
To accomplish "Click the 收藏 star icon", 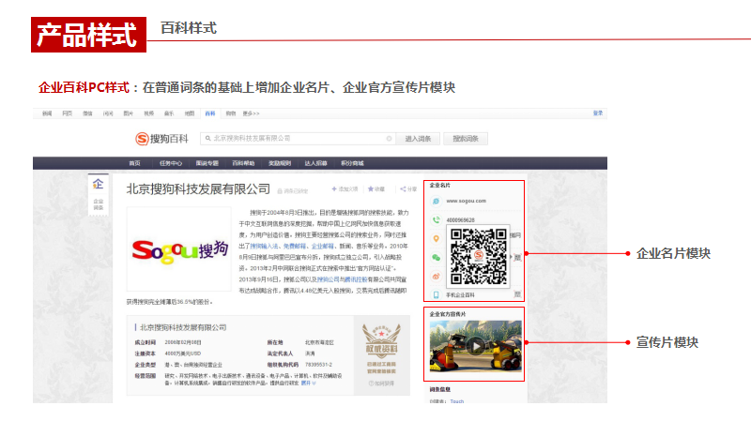I will point(370,189).
